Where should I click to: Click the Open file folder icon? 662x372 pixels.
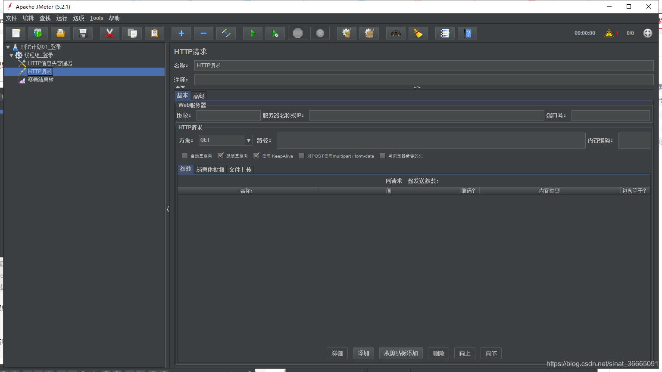coord(61,33)
